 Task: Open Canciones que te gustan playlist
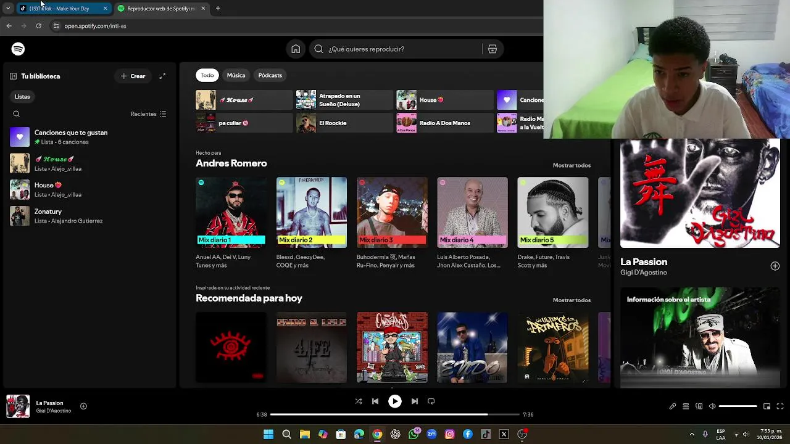tap(88, 137)
